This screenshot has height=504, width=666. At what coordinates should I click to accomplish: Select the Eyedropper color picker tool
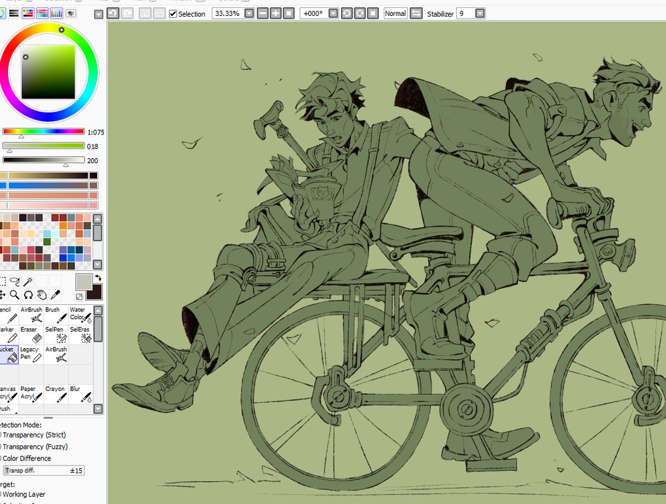pyautogui.click(x=55, y=294)
